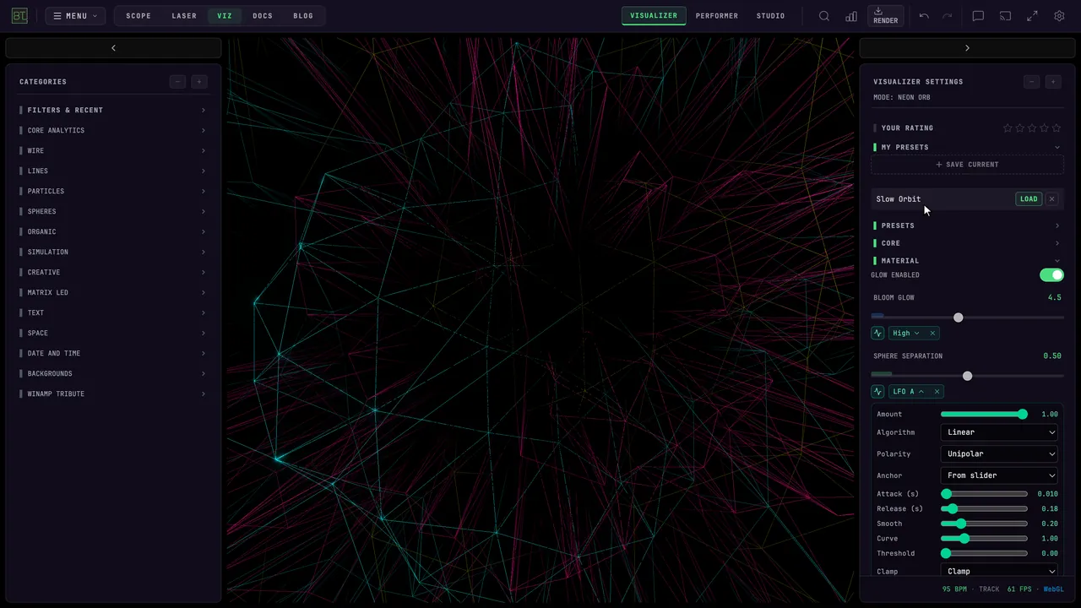
Task: Remove the High modulation source
Action: coord(932,334)
